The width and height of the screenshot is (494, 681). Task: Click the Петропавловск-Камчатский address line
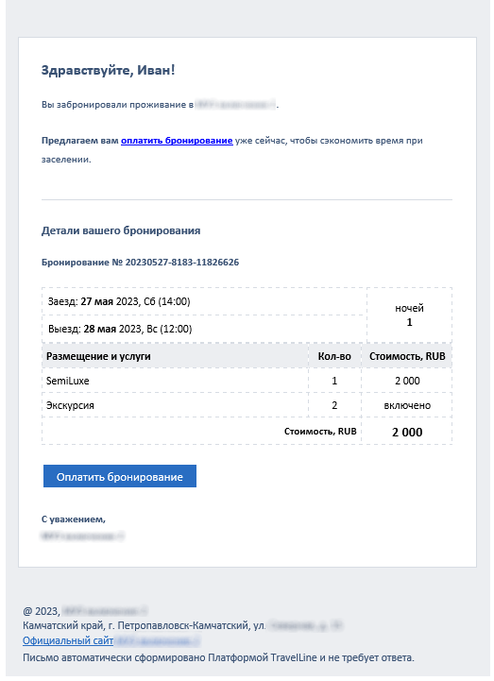coord(182,625)
